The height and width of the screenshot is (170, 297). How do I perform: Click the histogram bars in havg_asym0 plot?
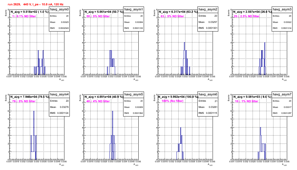(40, 63)
